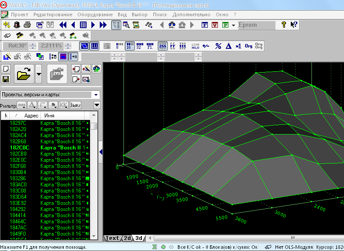Click the print icon in the toolbar
This screenshot has width=344, height=251.
(27, 25)
